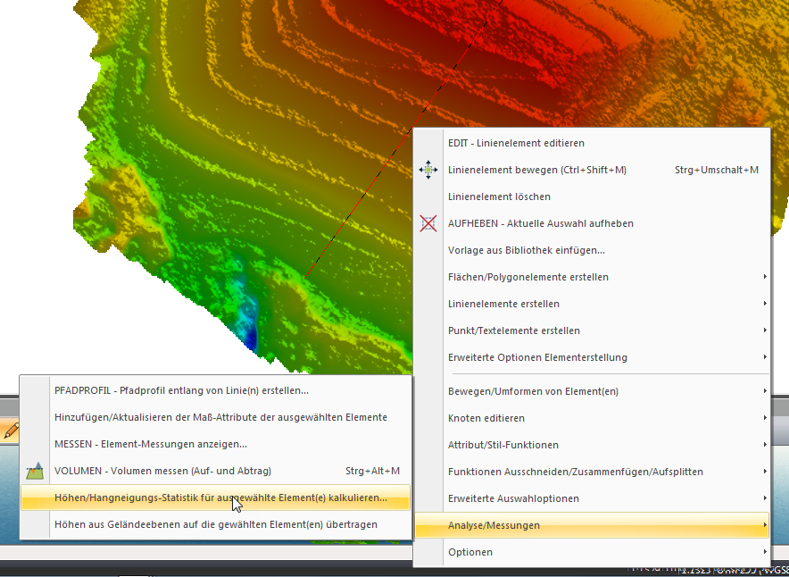789x577 pixels.
Task: Expand Linienelemente erstellen submenu
Action: [x=592, y=304]
